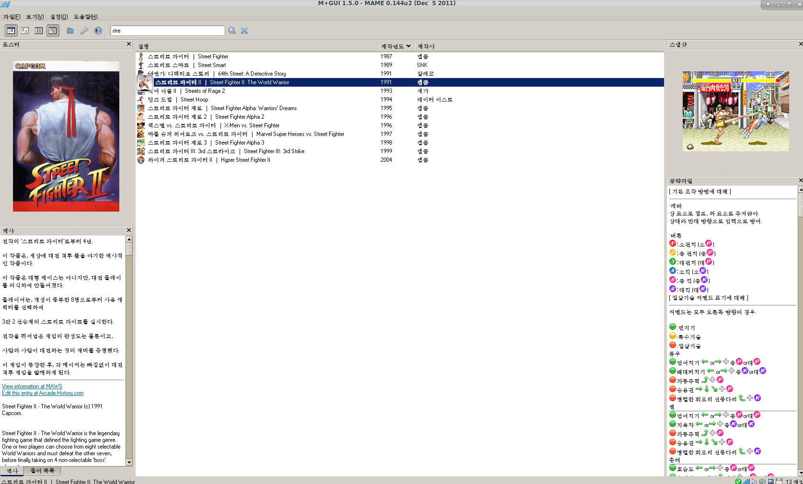Sort by the 제작년도 column header
The image size is (803, 484).
point(396,46)
